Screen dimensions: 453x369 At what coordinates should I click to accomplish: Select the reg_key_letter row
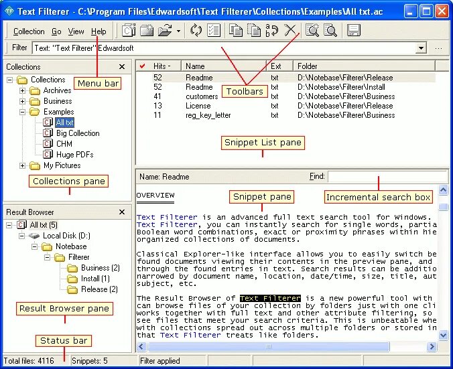tap(286, 115)
